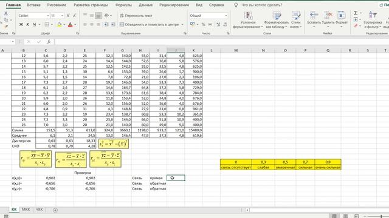Image resolution: width=389 pixels, height=218 pixels.
Task: Align text to the middle vertically
Action: (x=92, y=16)
